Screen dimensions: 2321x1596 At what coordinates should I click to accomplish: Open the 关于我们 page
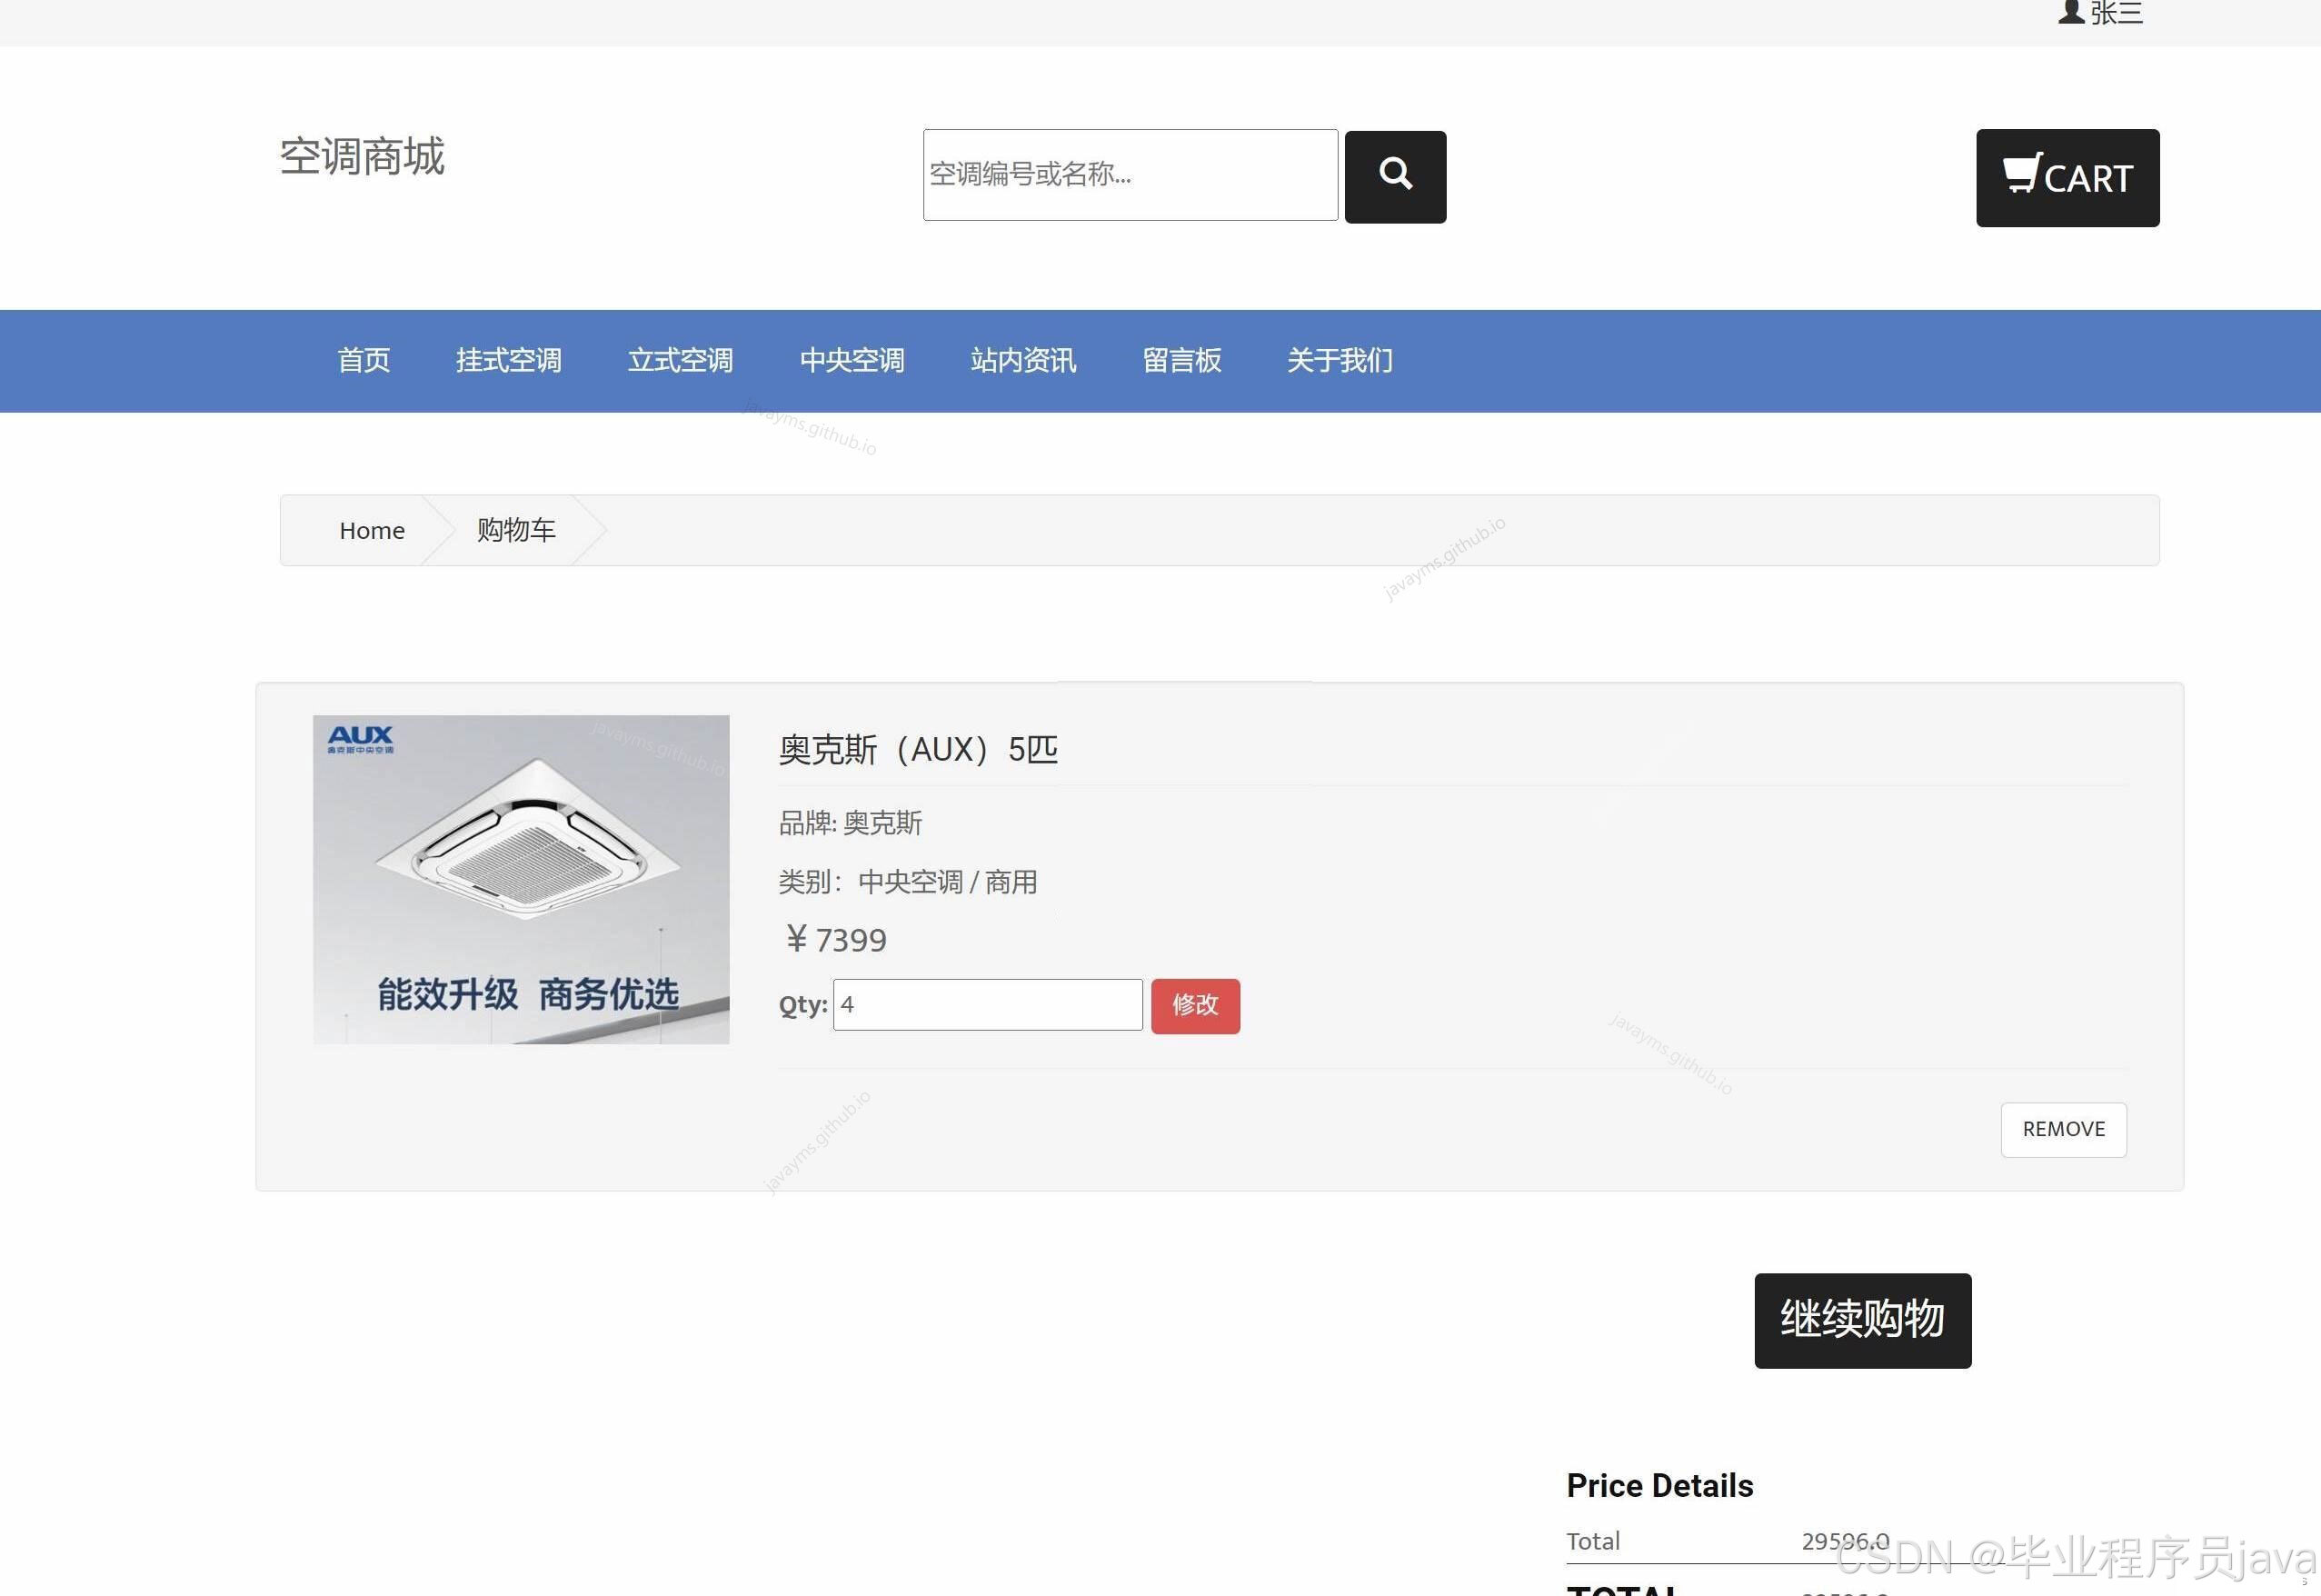coord(1340,360)
